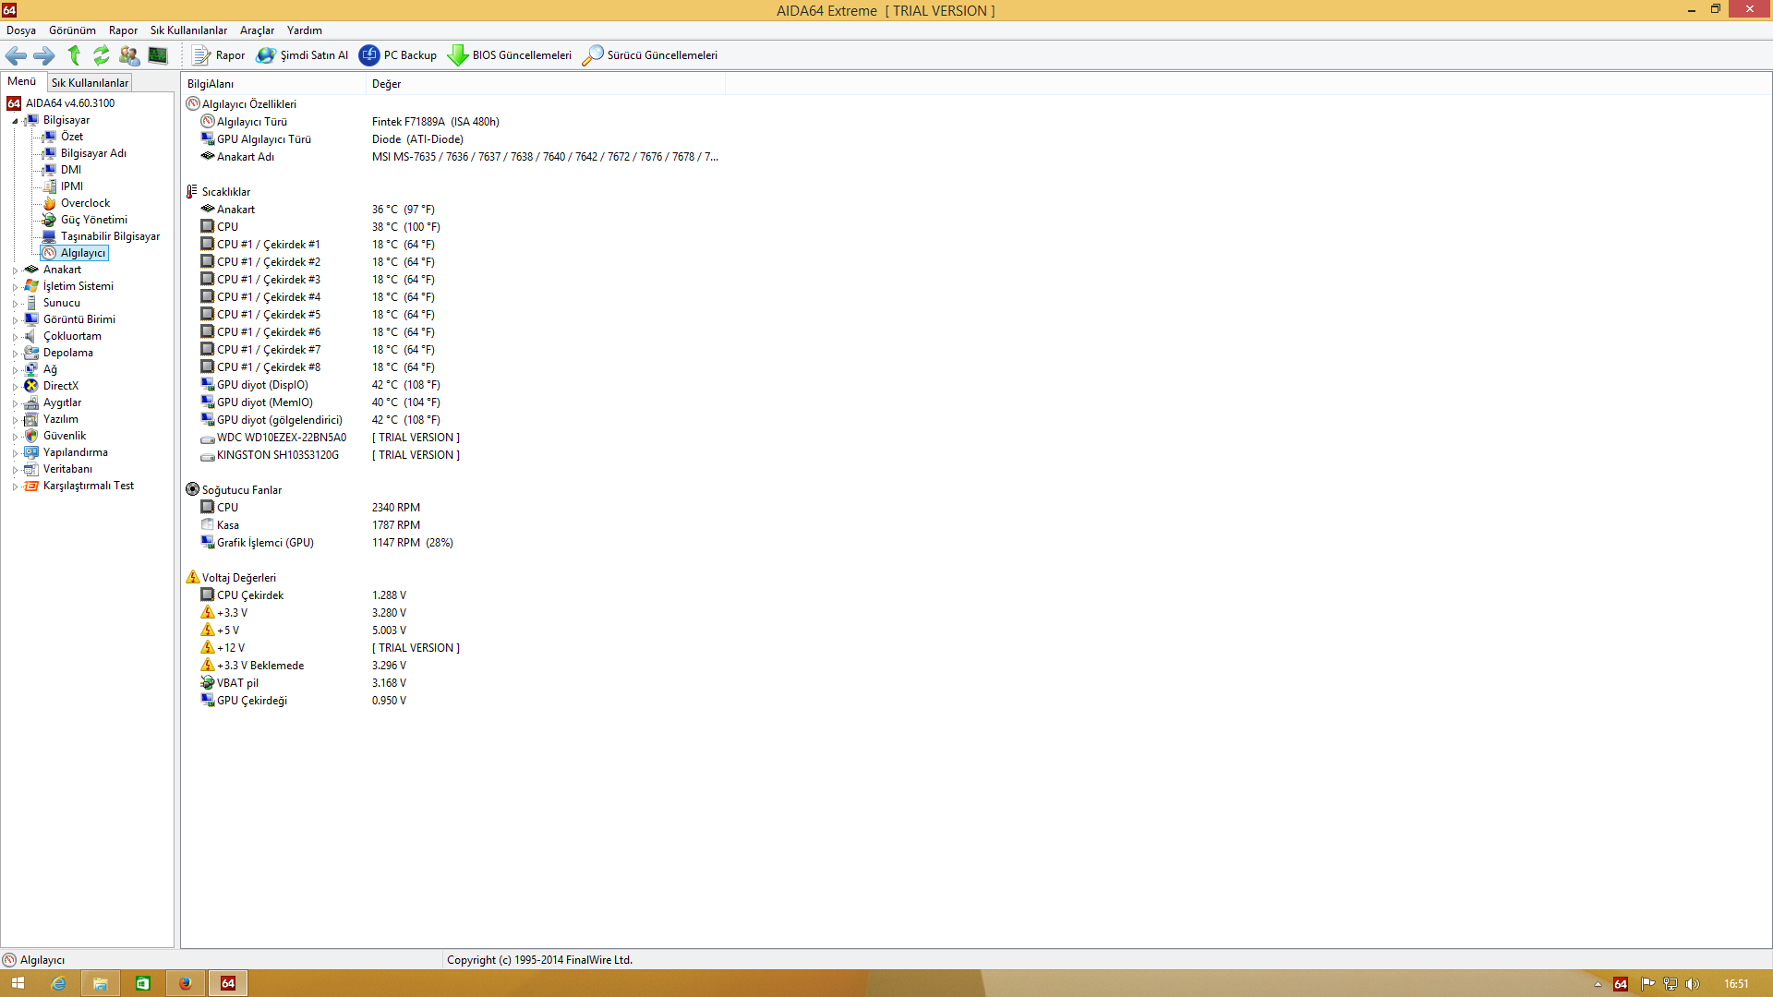This screenshot has height=997, width=1773.
Task: Expand the Depolama tree node
Action: point(15,354)
